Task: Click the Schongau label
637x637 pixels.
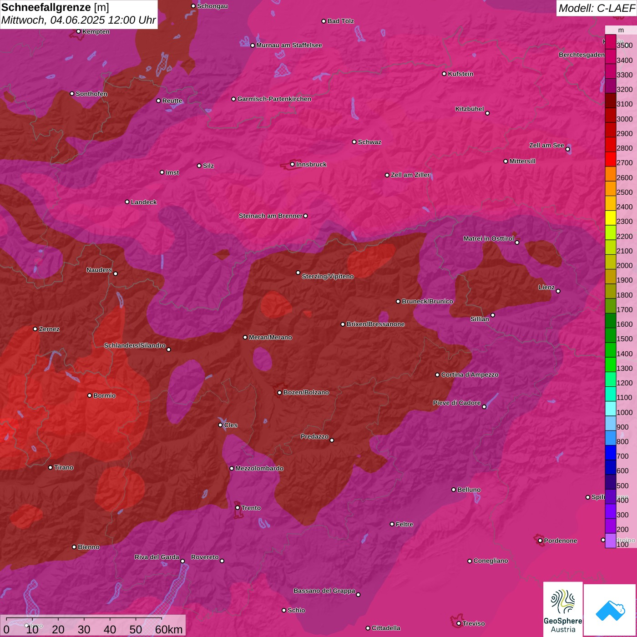Action: [x=212, y=6]
